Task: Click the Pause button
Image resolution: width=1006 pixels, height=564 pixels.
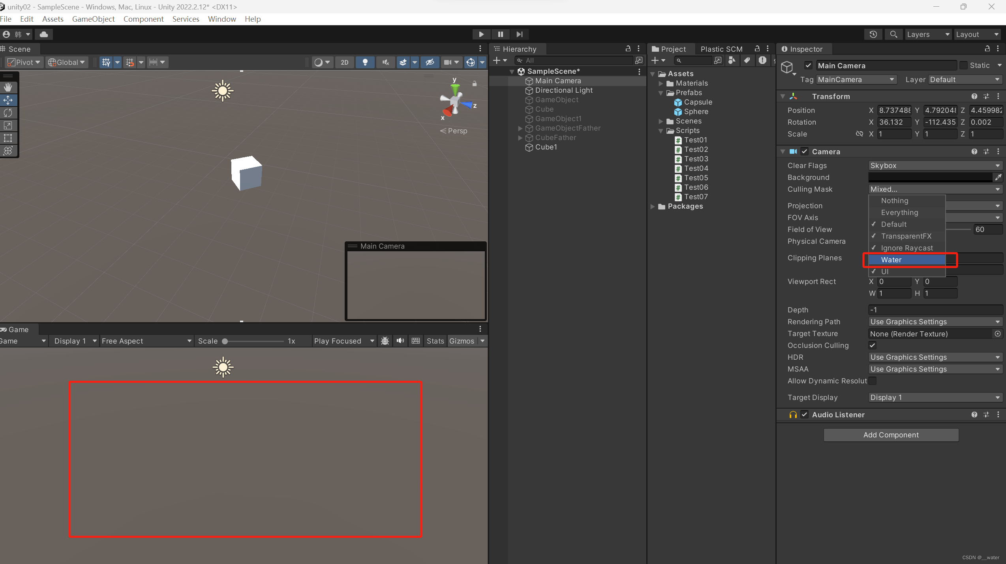Action: point(500,34)
